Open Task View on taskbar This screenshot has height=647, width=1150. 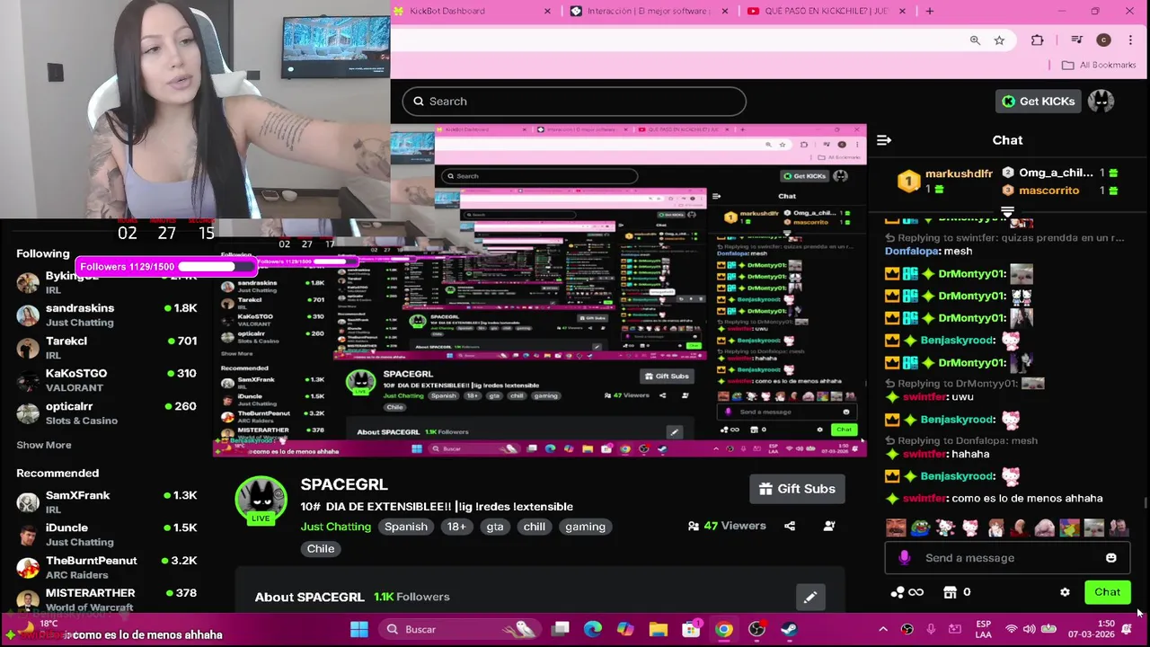click(561, 629)
